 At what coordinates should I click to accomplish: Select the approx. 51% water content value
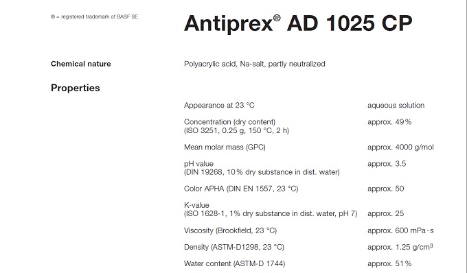[389, 264]
